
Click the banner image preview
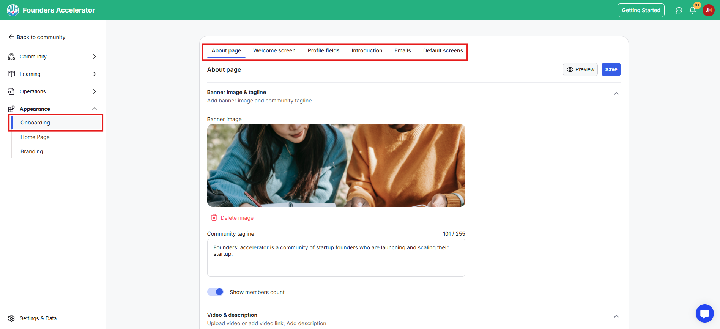point(336,165)
